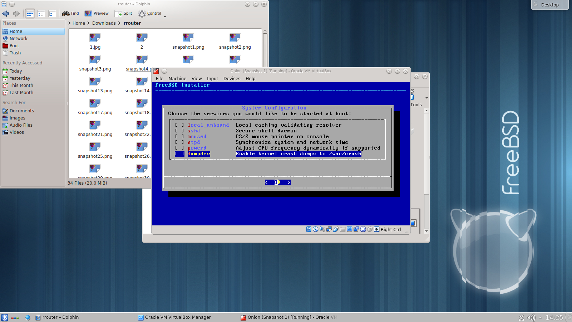The width and height of the screenshot is (572, 322).
Task: Select snapshot13.png file
Action: coord(95,86)
